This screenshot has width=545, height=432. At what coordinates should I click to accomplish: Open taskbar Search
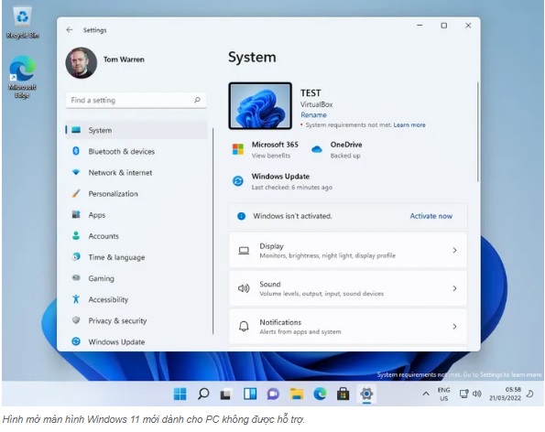click(203, 394)
